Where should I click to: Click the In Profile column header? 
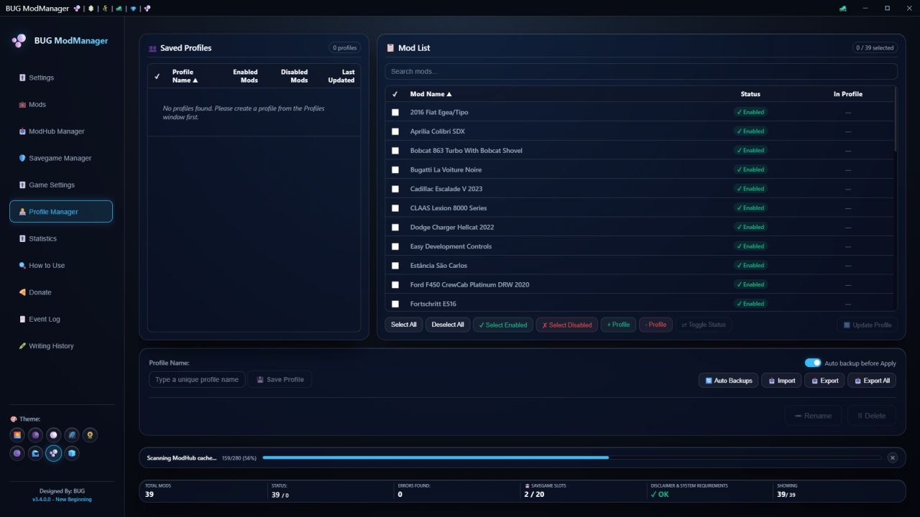[x=848, y=94]
